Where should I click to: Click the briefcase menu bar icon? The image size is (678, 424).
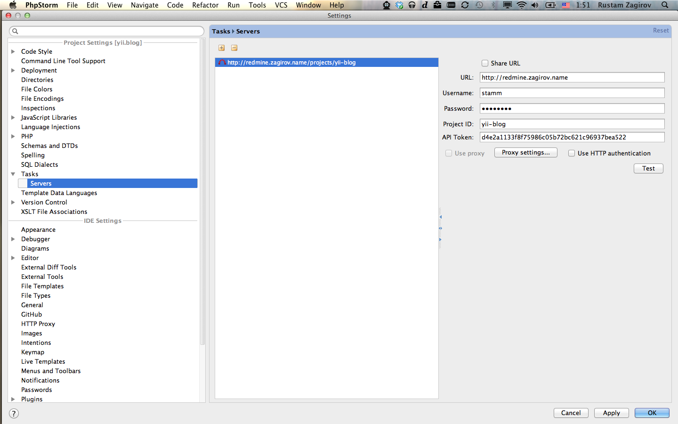pos(437,5)
